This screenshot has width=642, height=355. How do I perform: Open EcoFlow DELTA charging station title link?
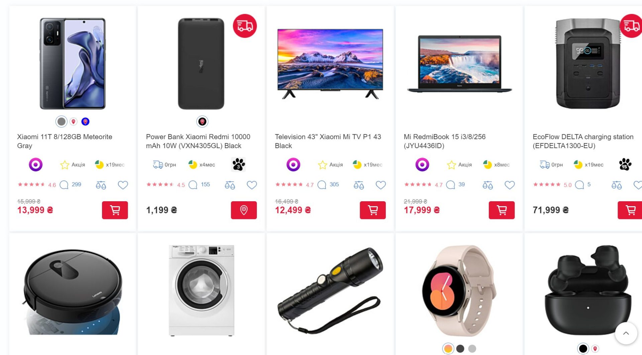(x=583, y=141)
